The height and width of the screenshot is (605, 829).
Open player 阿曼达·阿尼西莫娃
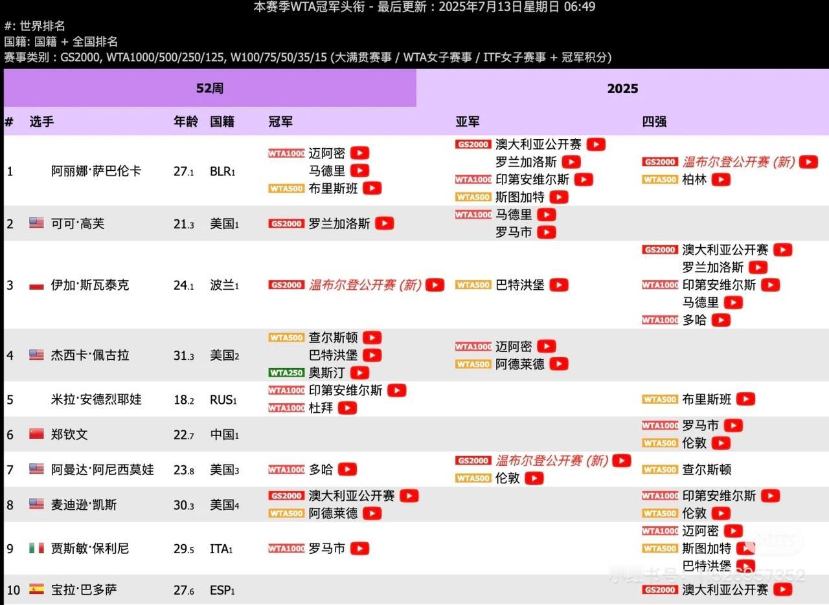coord(102,469)
